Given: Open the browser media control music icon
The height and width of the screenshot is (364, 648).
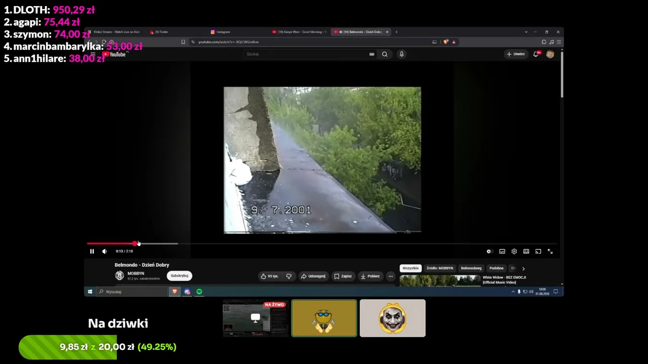Looking at the screenshot, I should click(551, 42).
